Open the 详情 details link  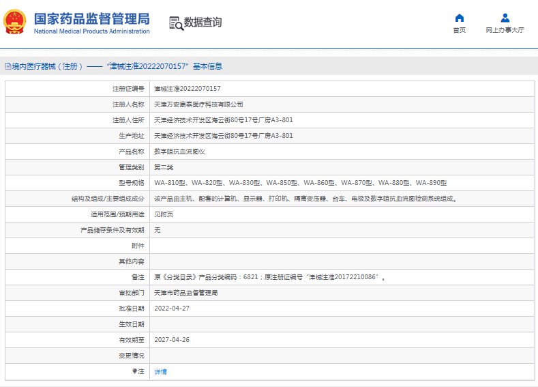tap(160, 371)
